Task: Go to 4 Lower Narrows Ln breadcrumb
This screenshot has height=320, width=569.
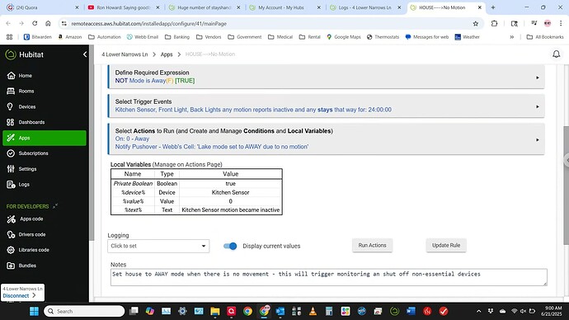Action: click(125, 54)
